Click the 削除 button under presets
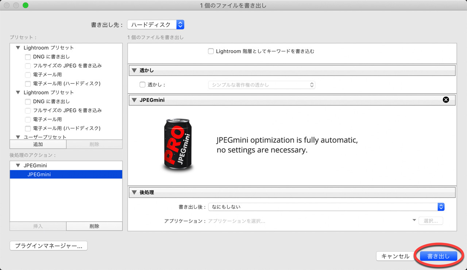The width and height of the screenshot is (467, 270). pyautogui.click(x=94, y=144)
